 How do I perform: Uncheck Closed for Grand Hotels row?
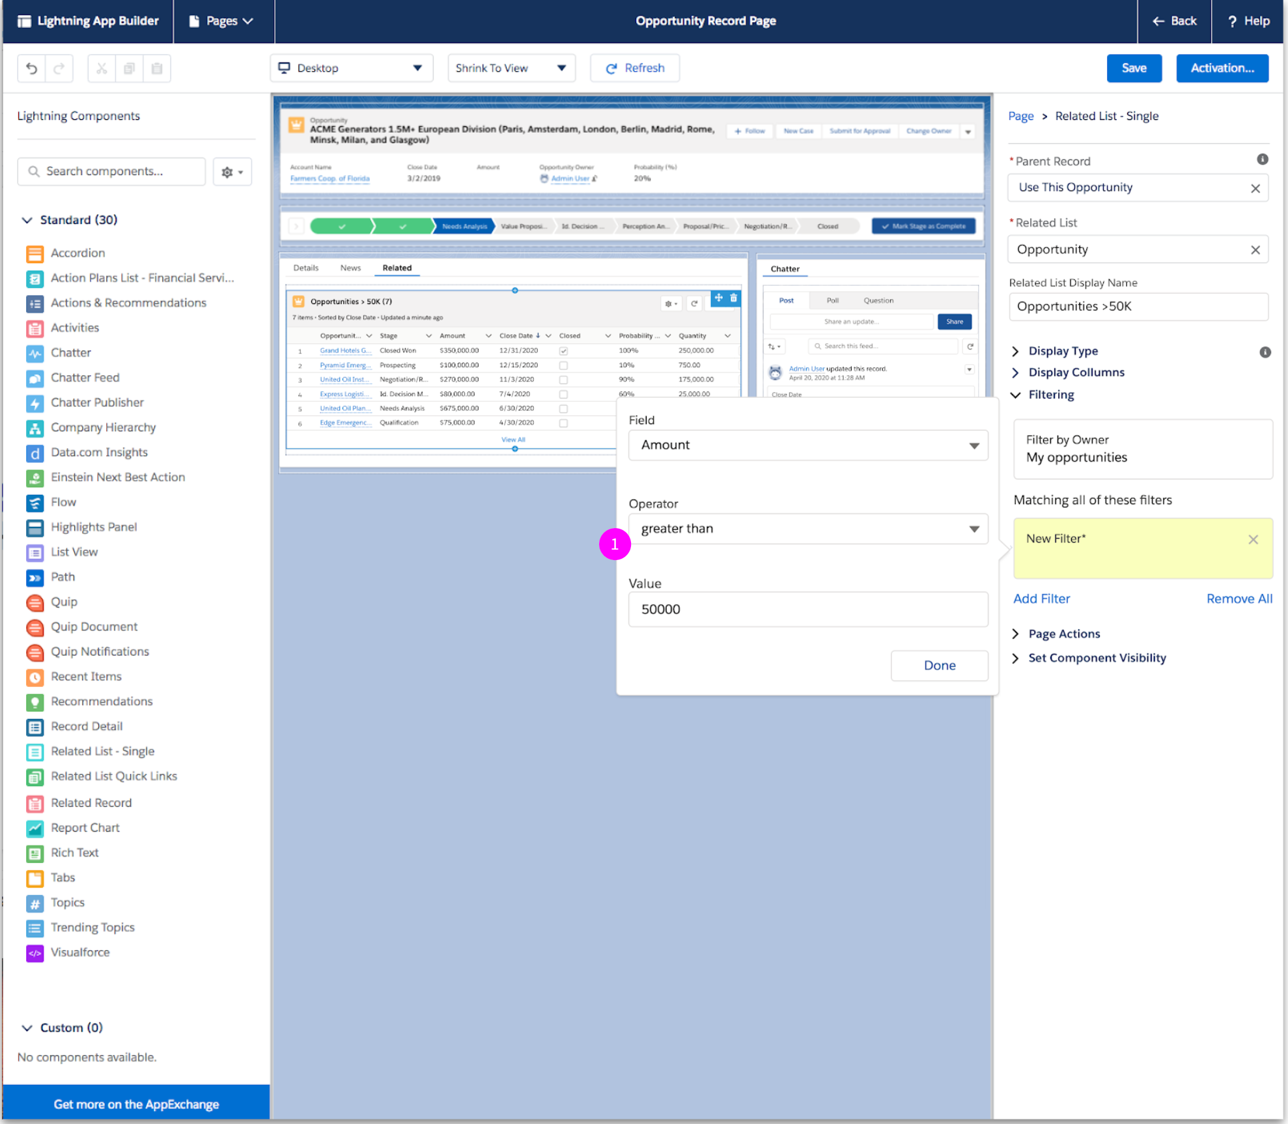click(563, 350)
